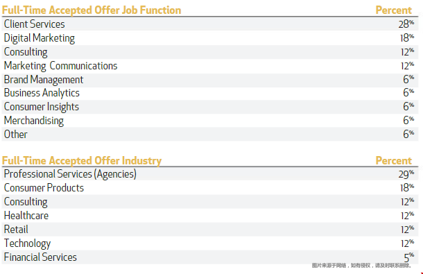Screen dimensions: 423x274
Task: Select the Merchandising row
Action: [x=210, y=121]
